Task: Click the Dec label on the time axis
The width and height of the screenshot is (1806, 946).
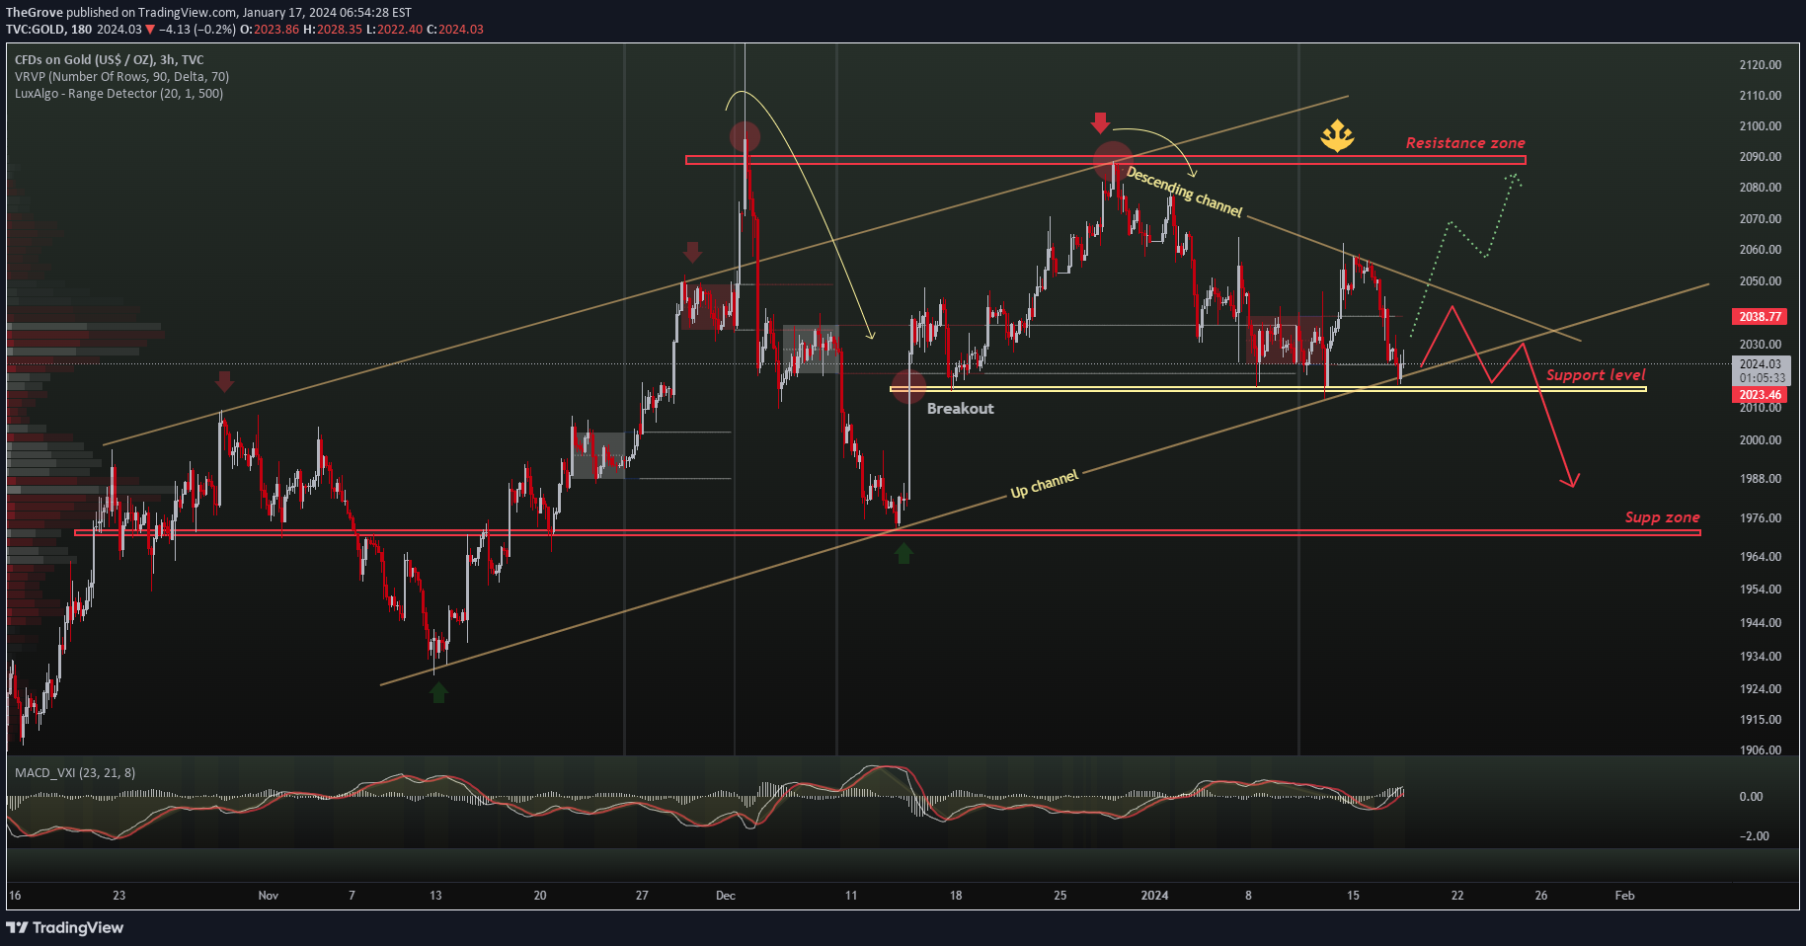Action: click(x=726, y=896)
